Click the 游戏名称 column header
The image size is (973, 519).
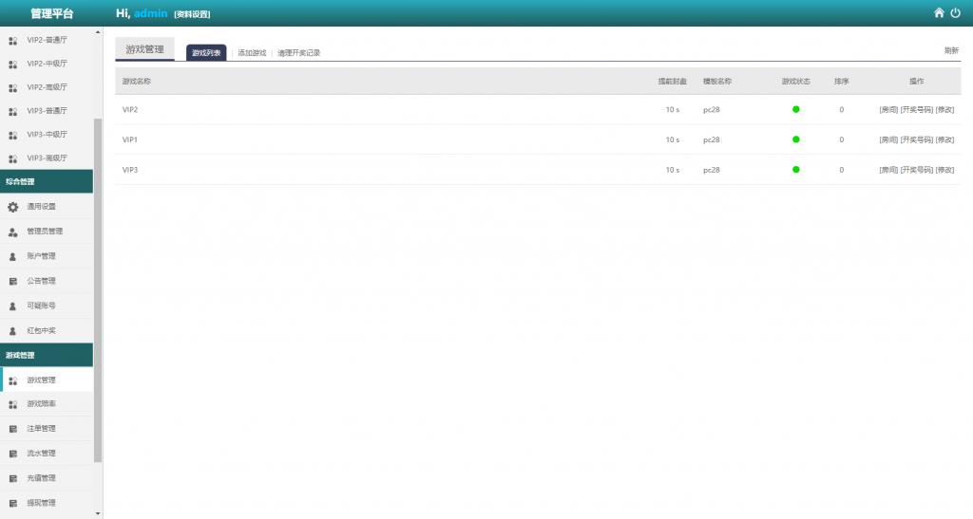137,82
